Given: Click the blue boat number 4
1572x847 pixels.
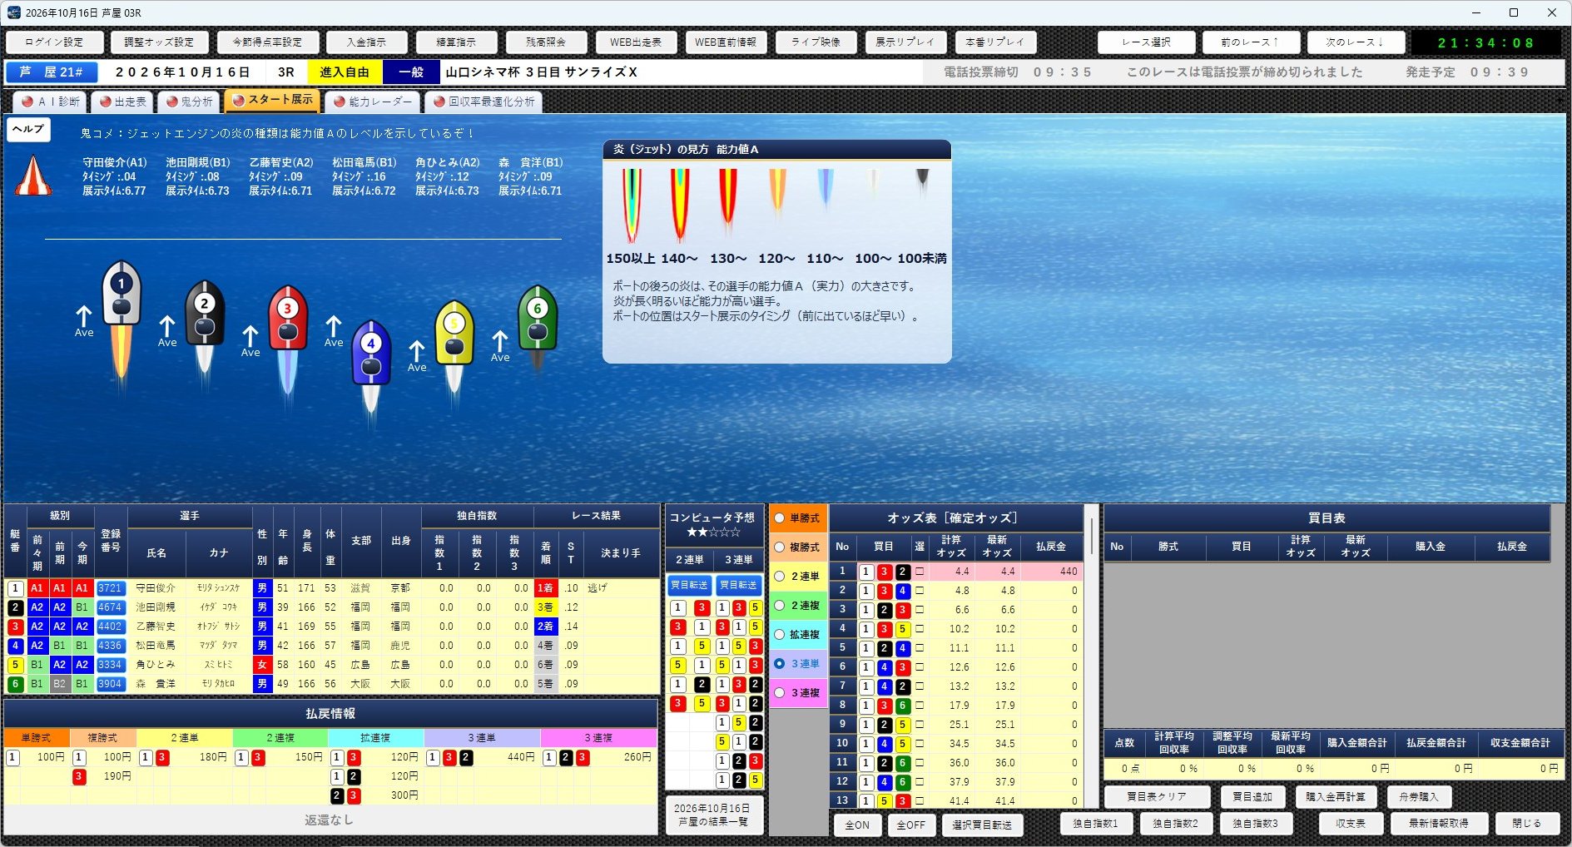Looking at the screenshot, I should click(371, 352).
